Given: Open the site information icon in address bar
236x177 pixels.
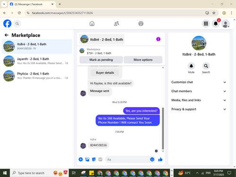Looking at the screenshot, I should click(28, 13).
